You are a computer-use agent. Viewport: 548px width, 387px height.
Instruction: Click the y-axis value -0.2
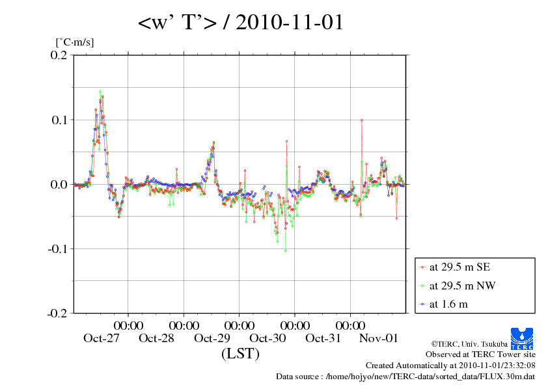(x=57, y=314)
